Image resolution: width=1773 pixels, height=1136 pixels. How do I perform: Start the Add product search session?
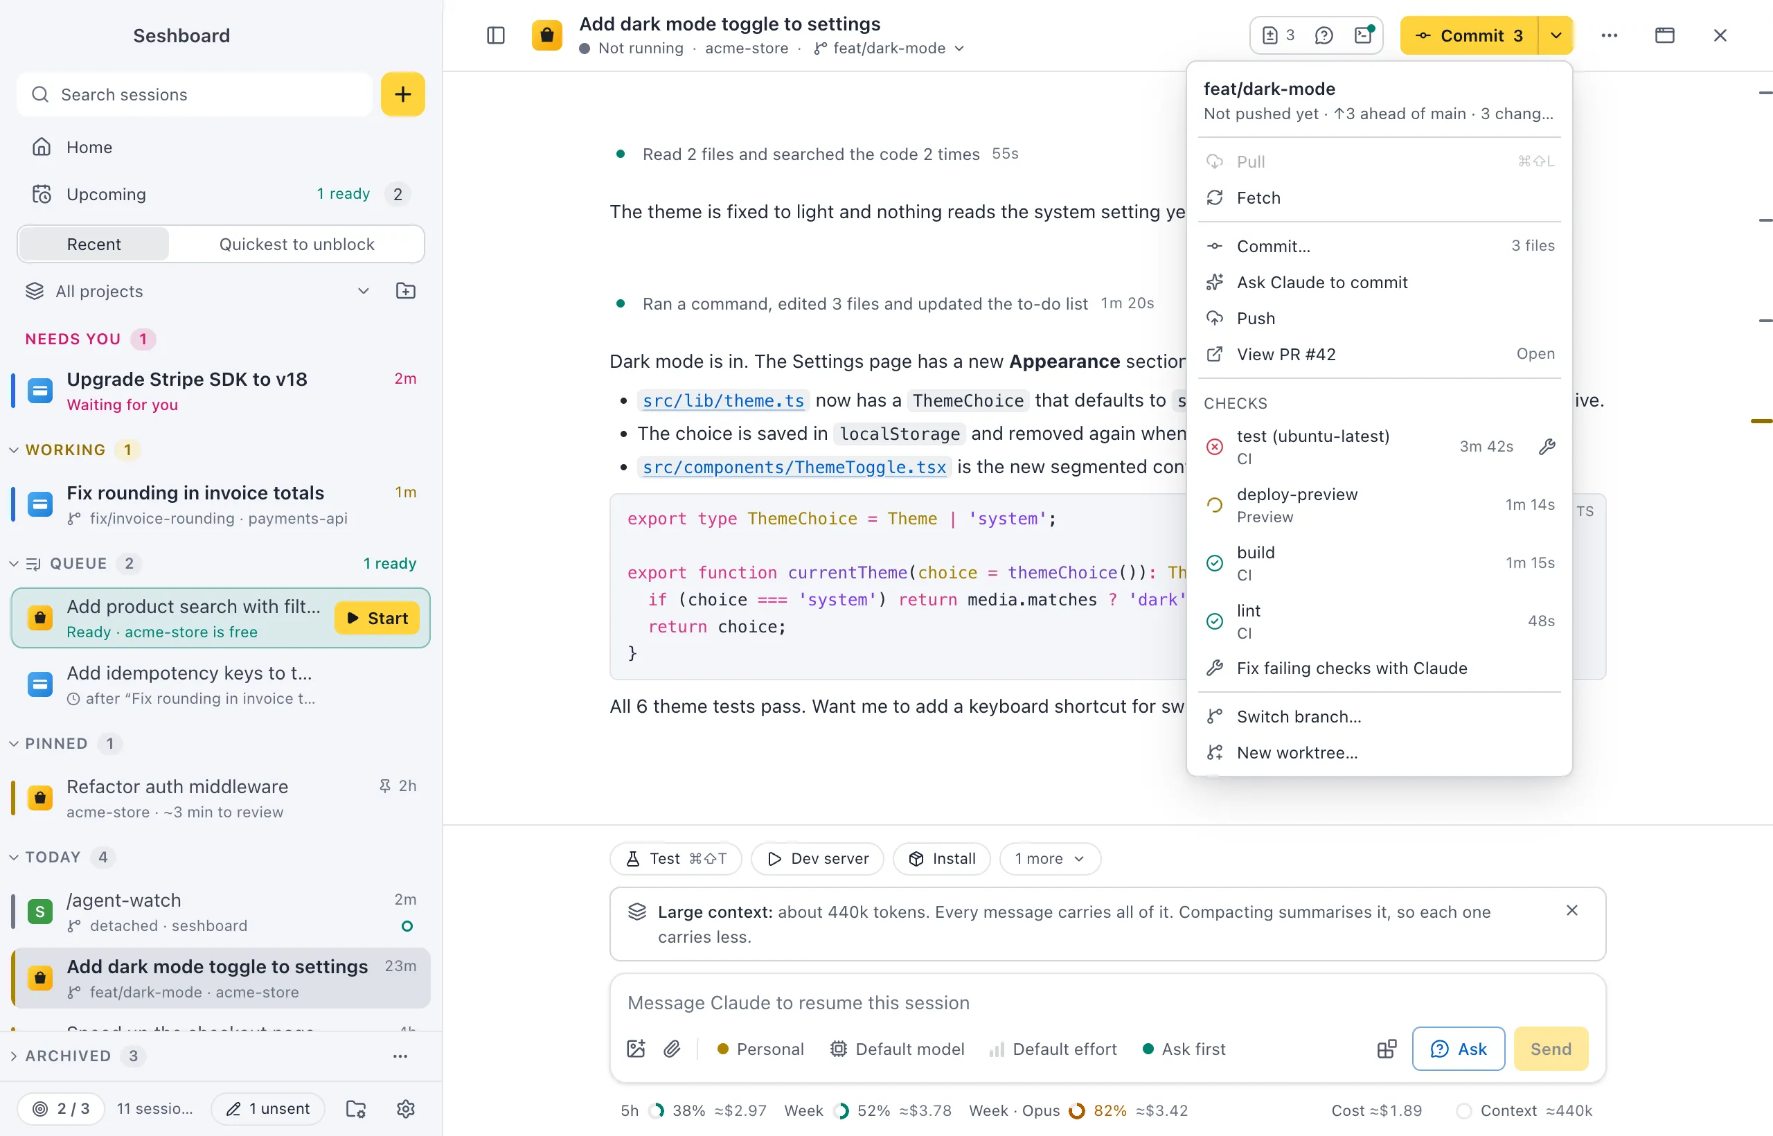(377, 618)
